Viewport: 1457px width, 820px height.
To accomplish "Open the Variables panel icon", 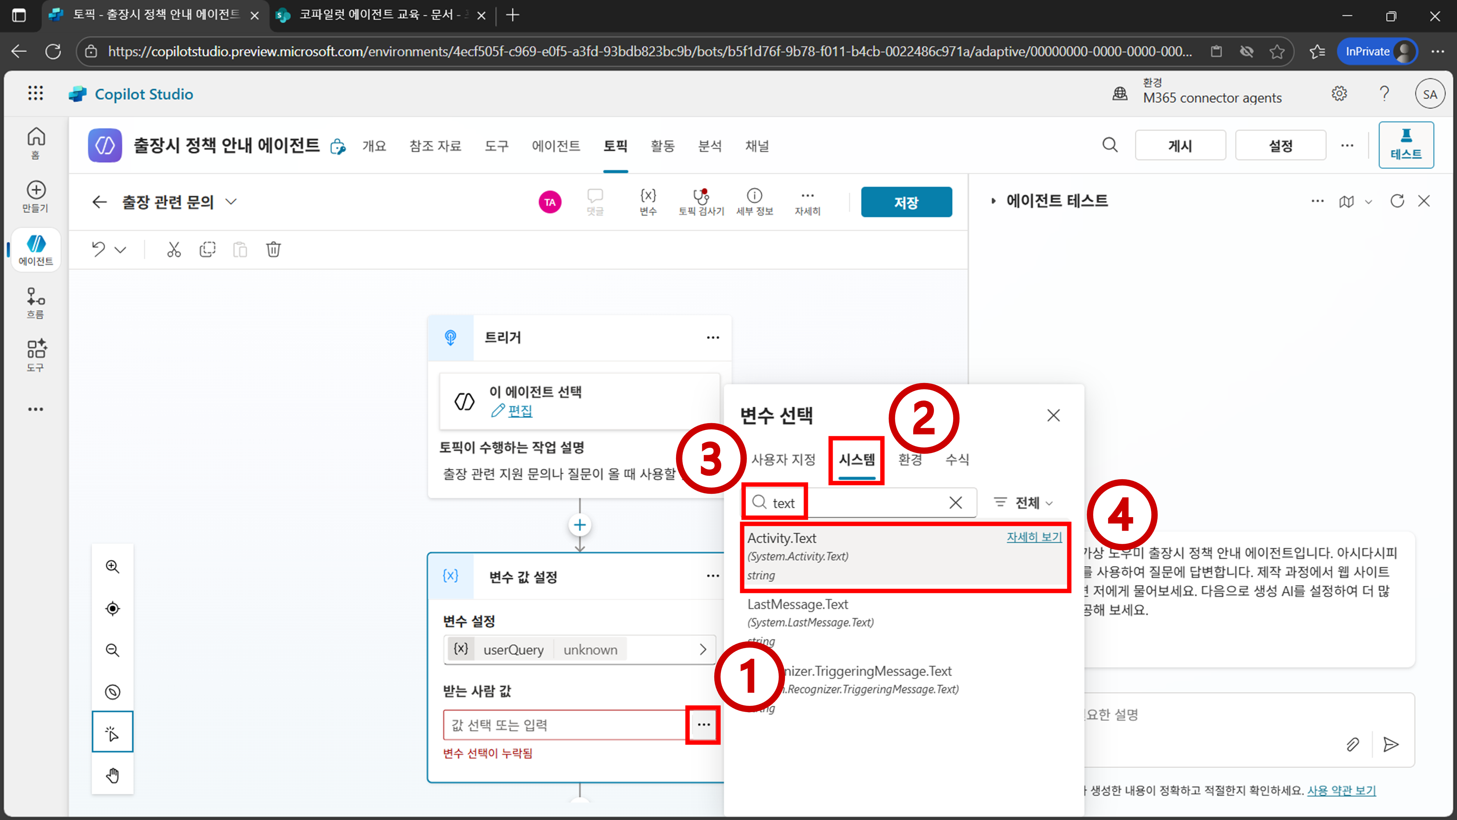I will 648,201.
